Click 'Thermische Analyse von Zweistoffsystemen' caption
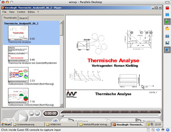Viewport: 171px width, 132px height. (32, 63)
